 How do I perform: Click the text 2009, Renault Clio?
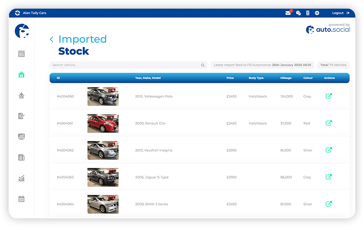150,123
